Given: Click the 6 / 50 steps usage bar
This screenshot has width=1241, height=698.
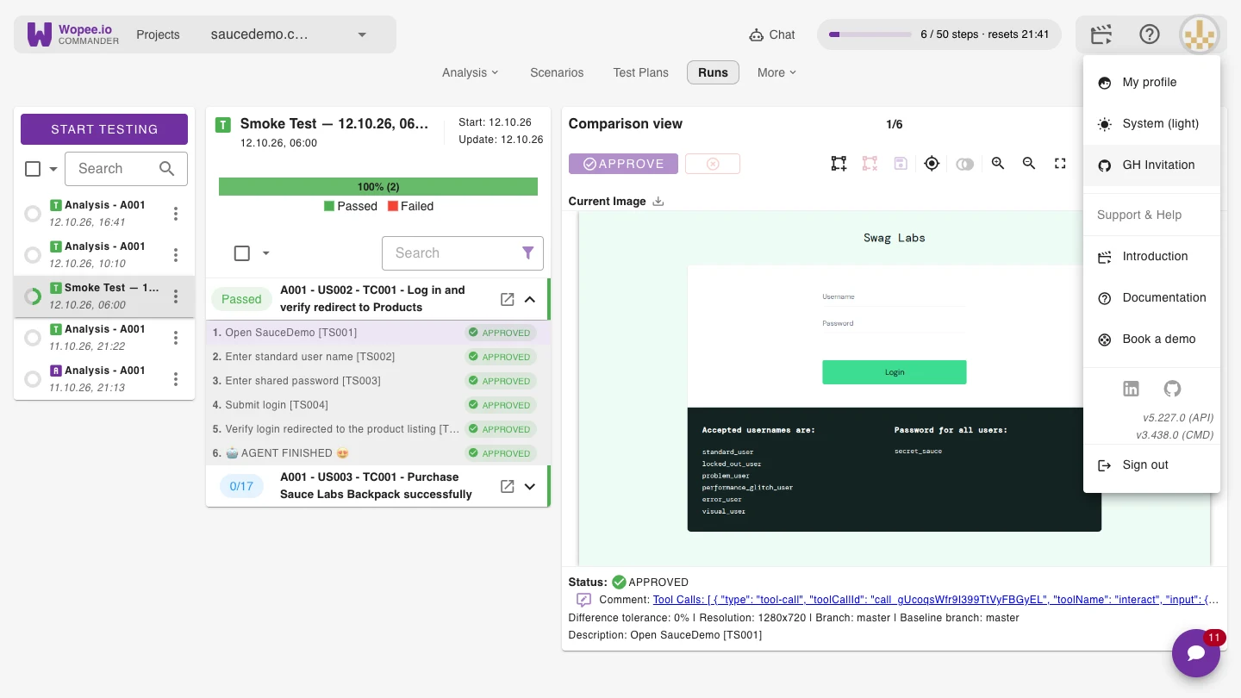Looking at the screenshot, I should pyautogui.click(x=939, y=34).
